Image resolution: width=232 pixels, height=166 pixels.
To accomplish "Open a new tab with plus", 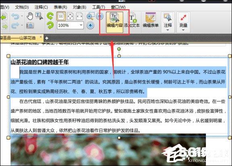I will 47,38.
